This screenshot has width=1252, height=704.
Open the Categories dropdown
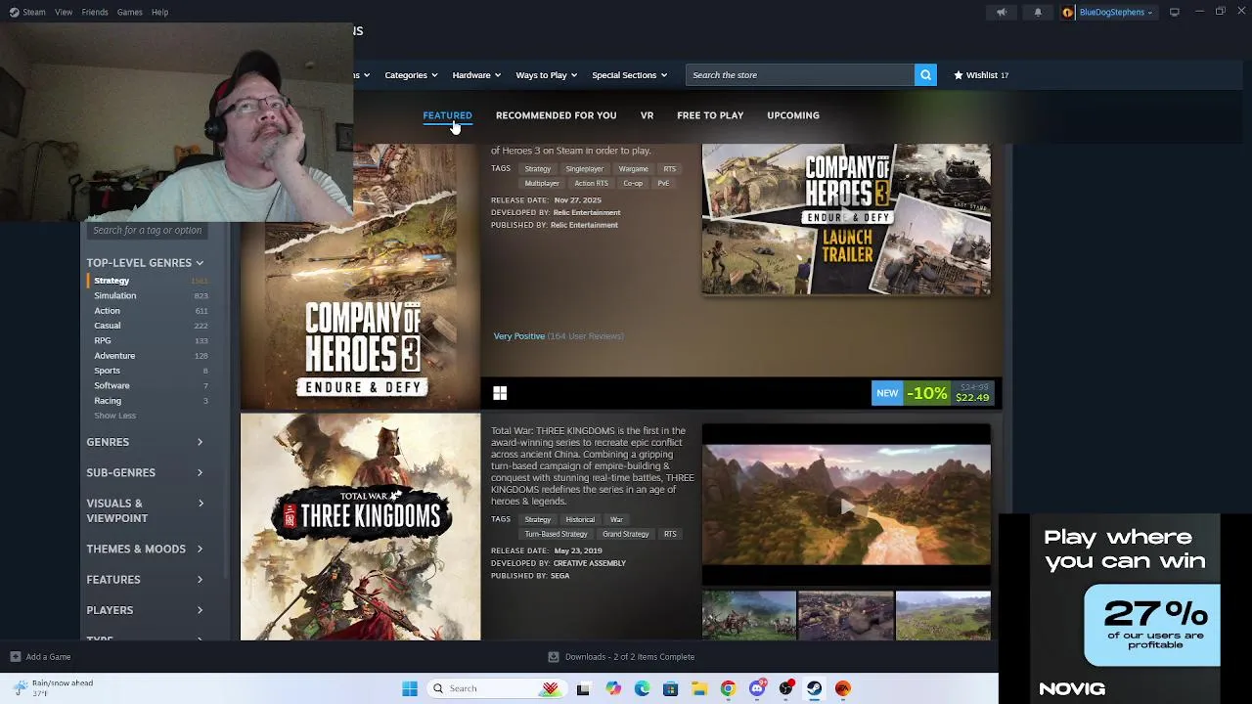click(412, 75)
